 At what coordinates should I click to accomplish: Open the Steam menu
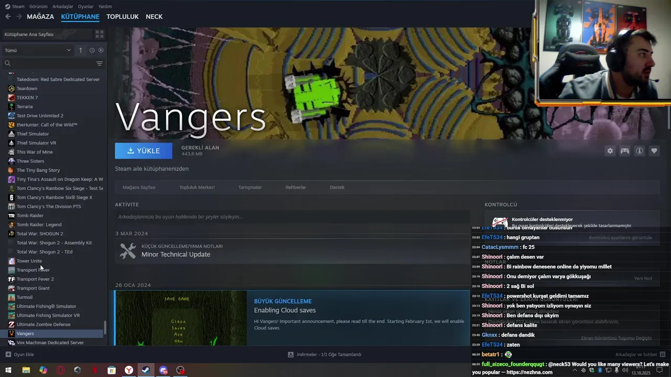[18, 6]
